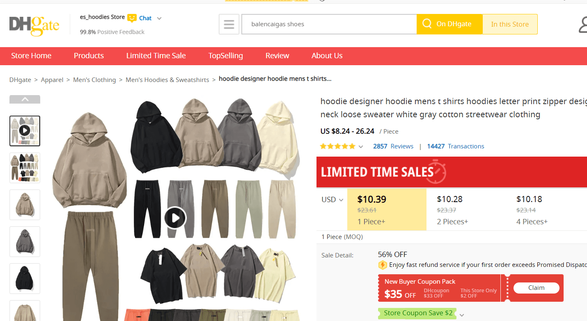Image resolution: width=587 pixels, height=321 pixels.
Task: Open the Limited Time Sale tab
Action: (156, 56)
